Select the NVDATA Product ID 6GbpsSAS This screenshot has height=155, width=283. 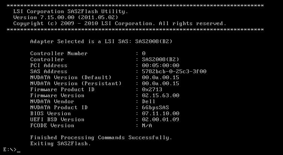click(155, 108)
